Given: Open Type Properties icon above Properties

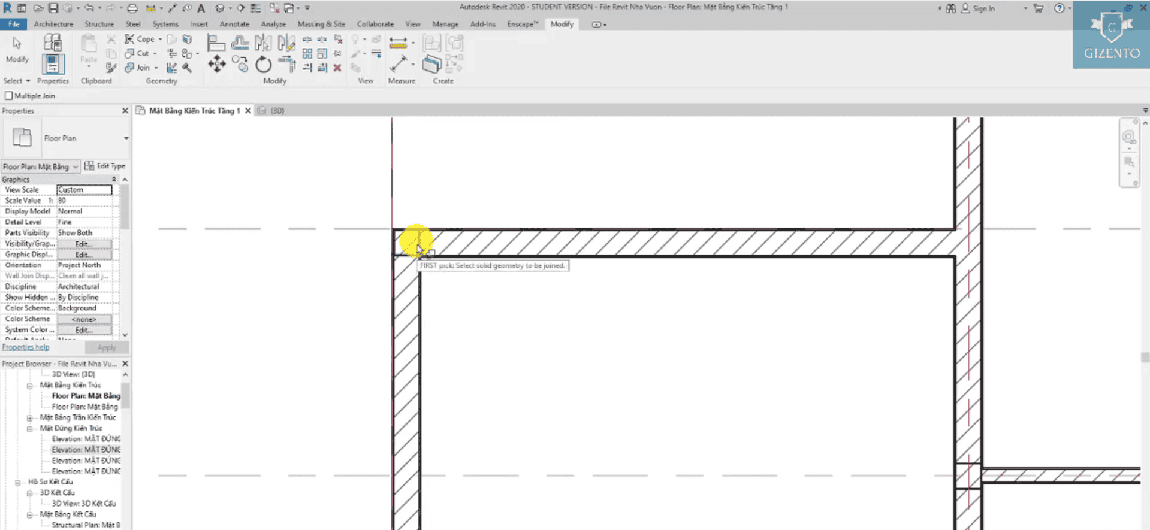Looking at the screenshot, I should [53, 42].
